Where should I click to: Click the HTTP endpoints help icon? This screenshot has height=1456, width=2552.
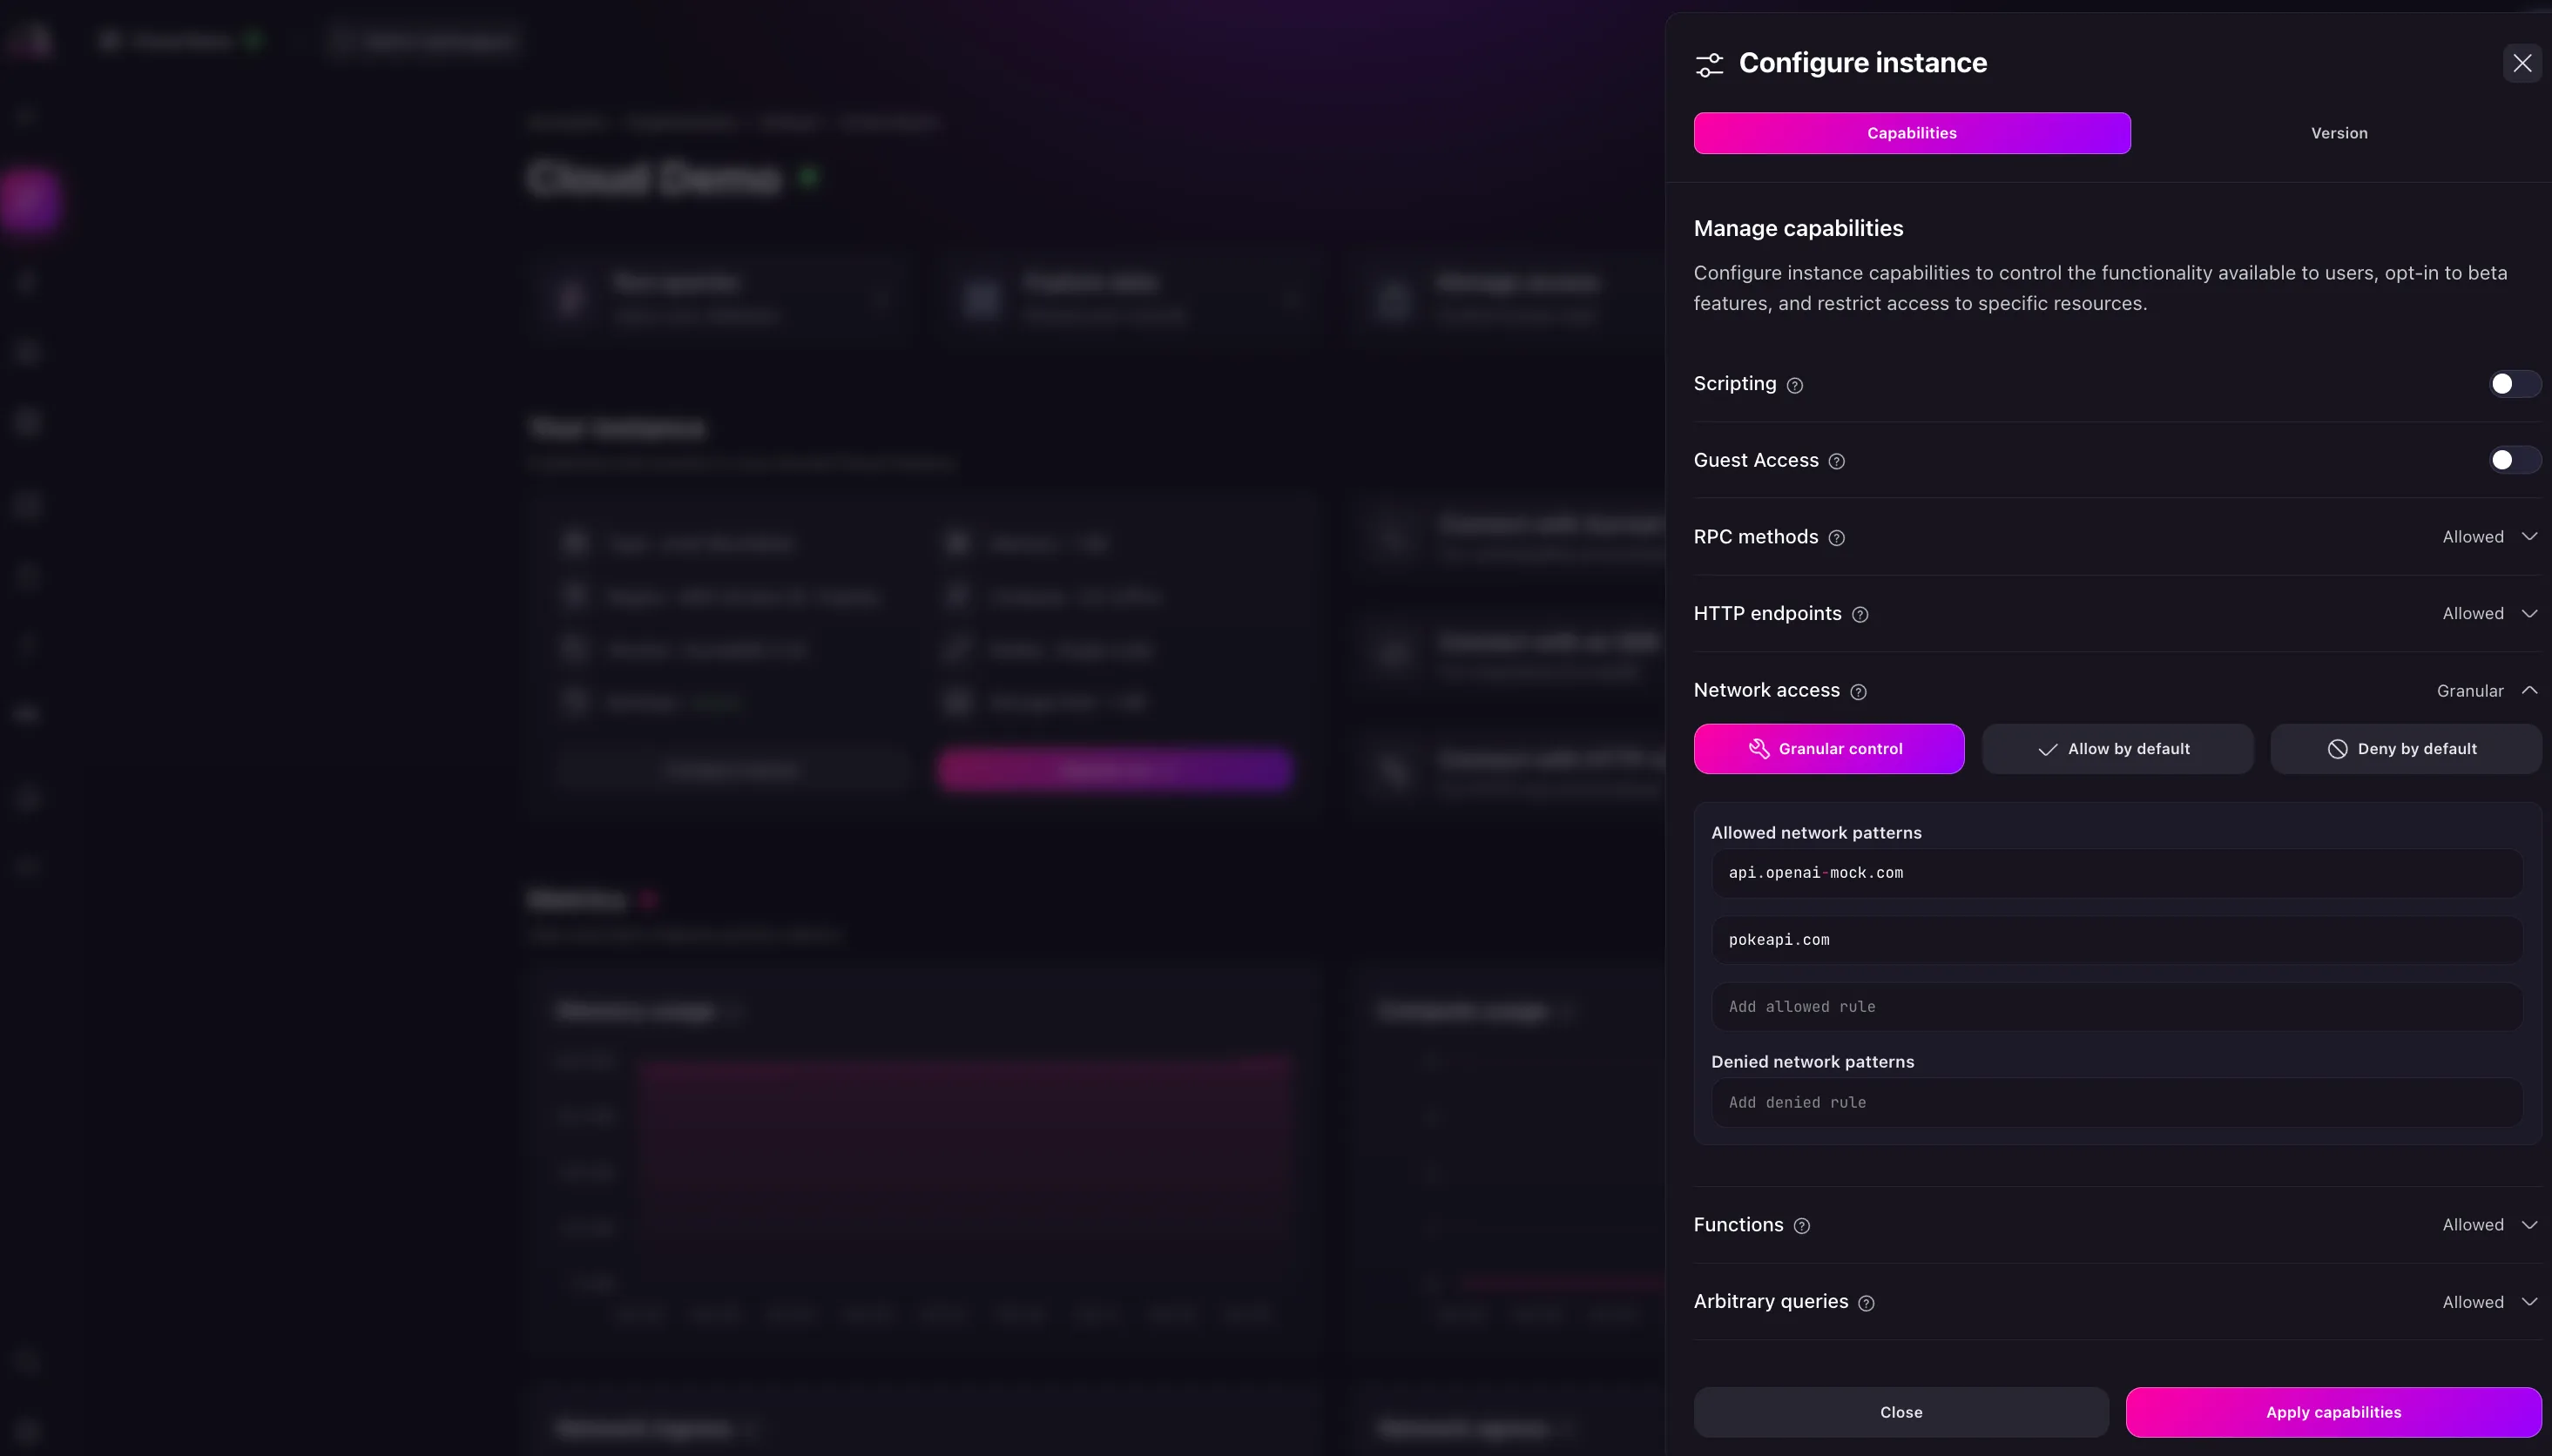[x=1860, y=615]
